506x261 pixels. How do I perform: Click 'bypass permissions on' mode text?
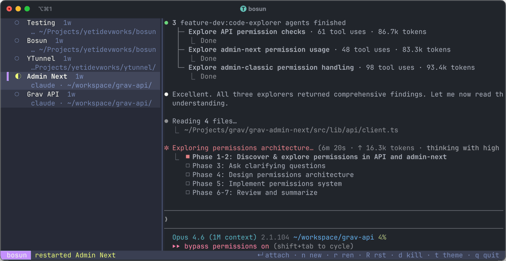point(226,246)
